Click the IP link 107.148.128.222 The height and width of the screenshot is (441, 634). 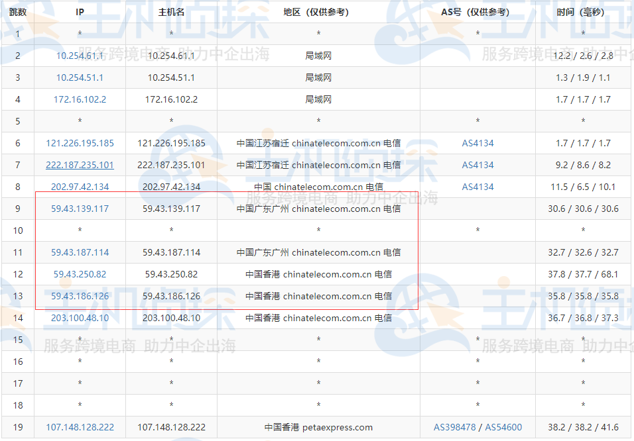click(x=80, y=427)
